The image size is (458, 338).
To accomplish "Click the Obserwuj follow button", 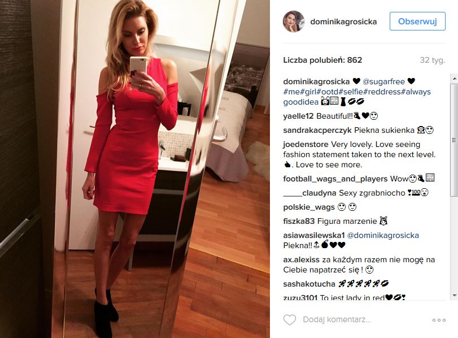I will 417,21.
